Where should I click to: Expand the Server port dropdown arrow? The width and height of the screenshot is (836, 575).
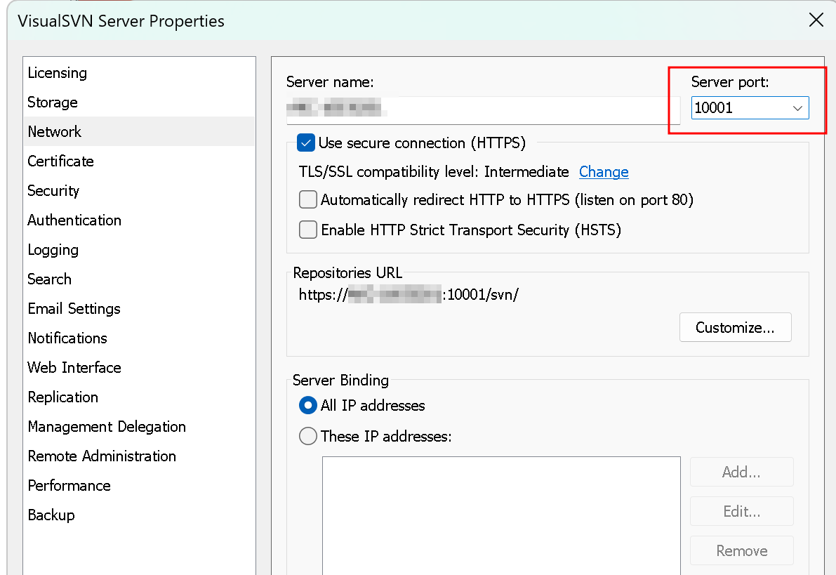[x=797, y=108]
